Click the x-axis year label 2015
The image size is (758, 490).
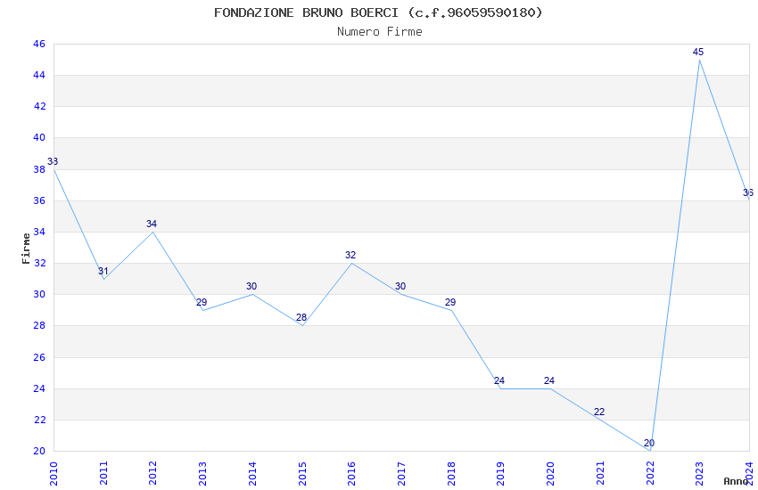click(302, 474)
